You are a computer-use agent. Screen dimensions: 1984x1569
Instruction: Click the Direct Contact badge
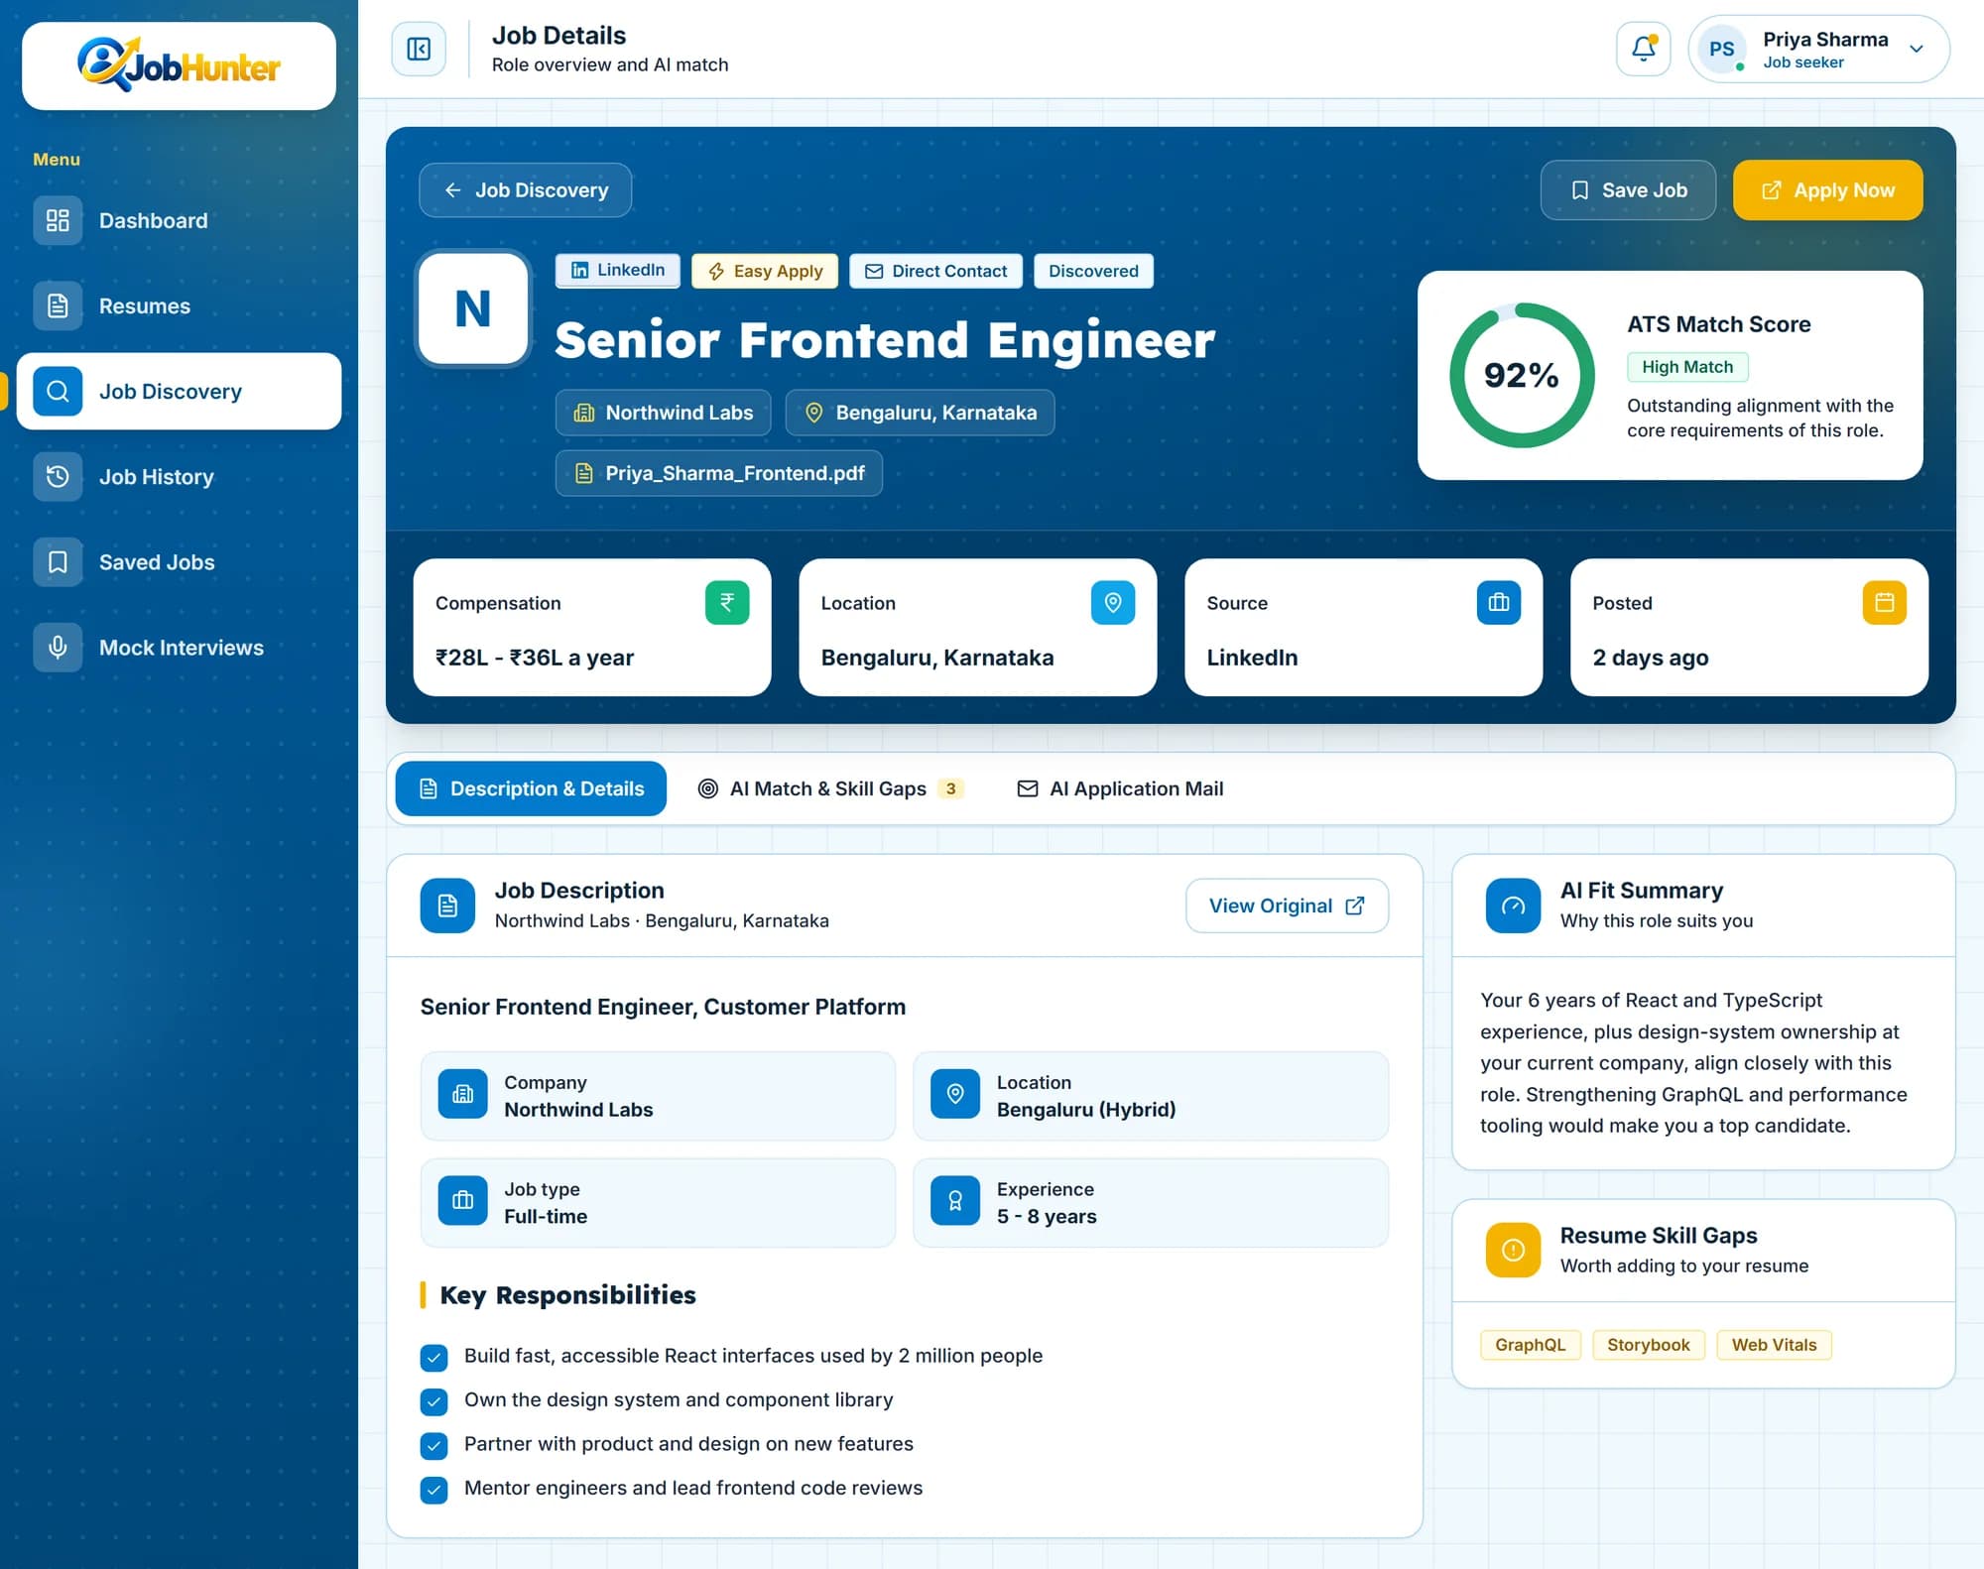click(x=935, y=271)
